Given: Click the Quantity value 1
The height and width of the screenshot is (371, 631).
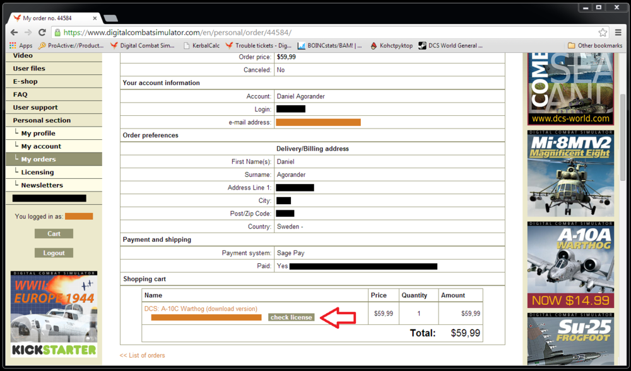Looking at the screenshot, I should click(418, 314).
